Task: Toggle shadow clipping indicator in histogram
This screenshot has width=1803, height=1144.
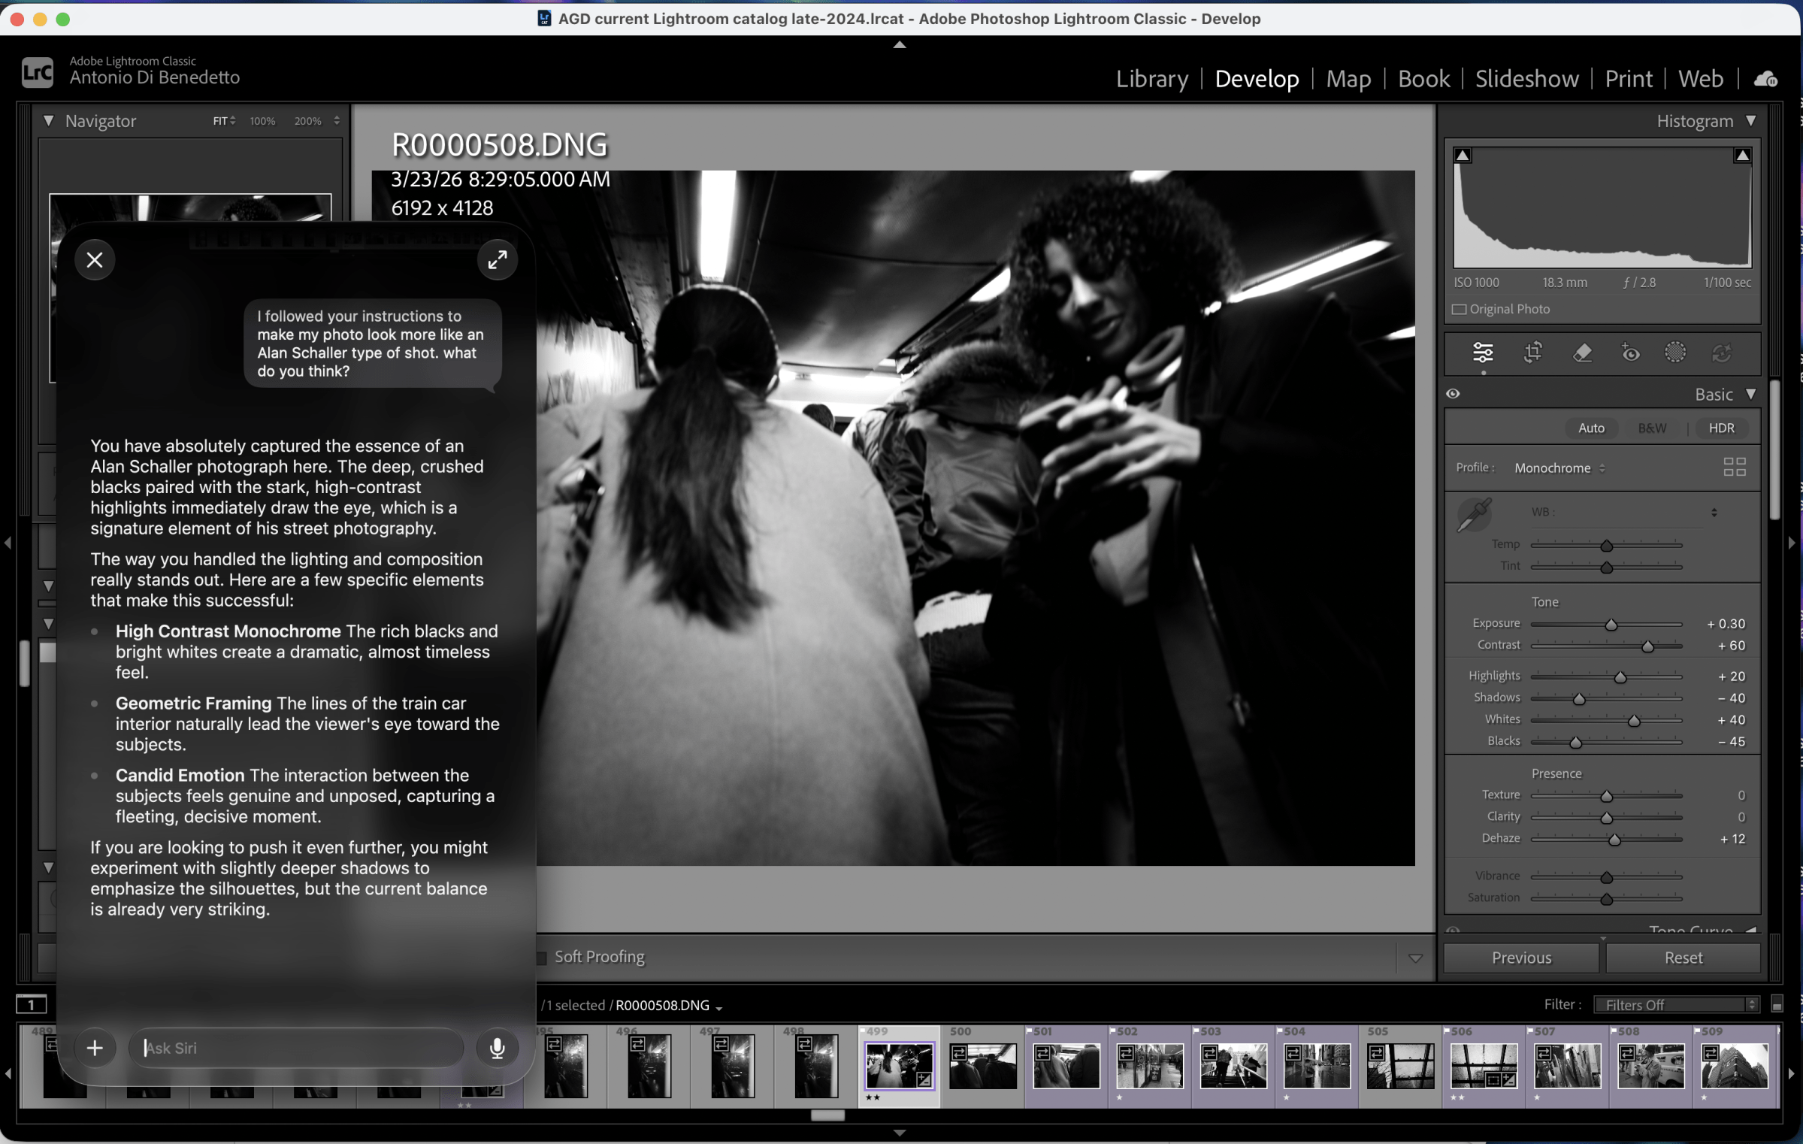Action: click(x=1463, y=156)
